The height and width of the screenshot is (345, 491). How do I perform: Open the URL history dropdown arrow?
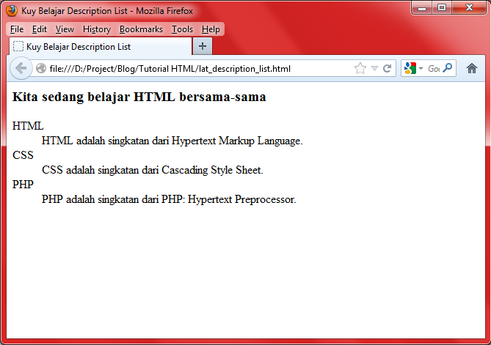tap(374, 68)
